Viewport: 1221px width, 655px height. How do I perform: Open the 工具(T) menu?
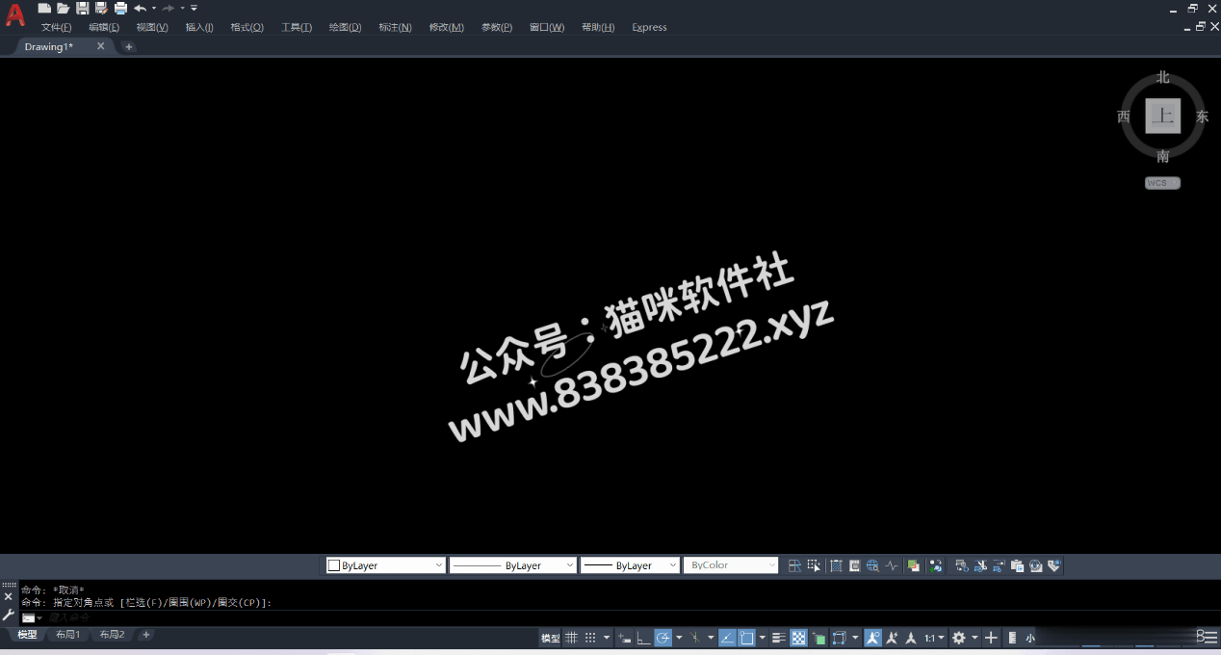tap(297, 27)
